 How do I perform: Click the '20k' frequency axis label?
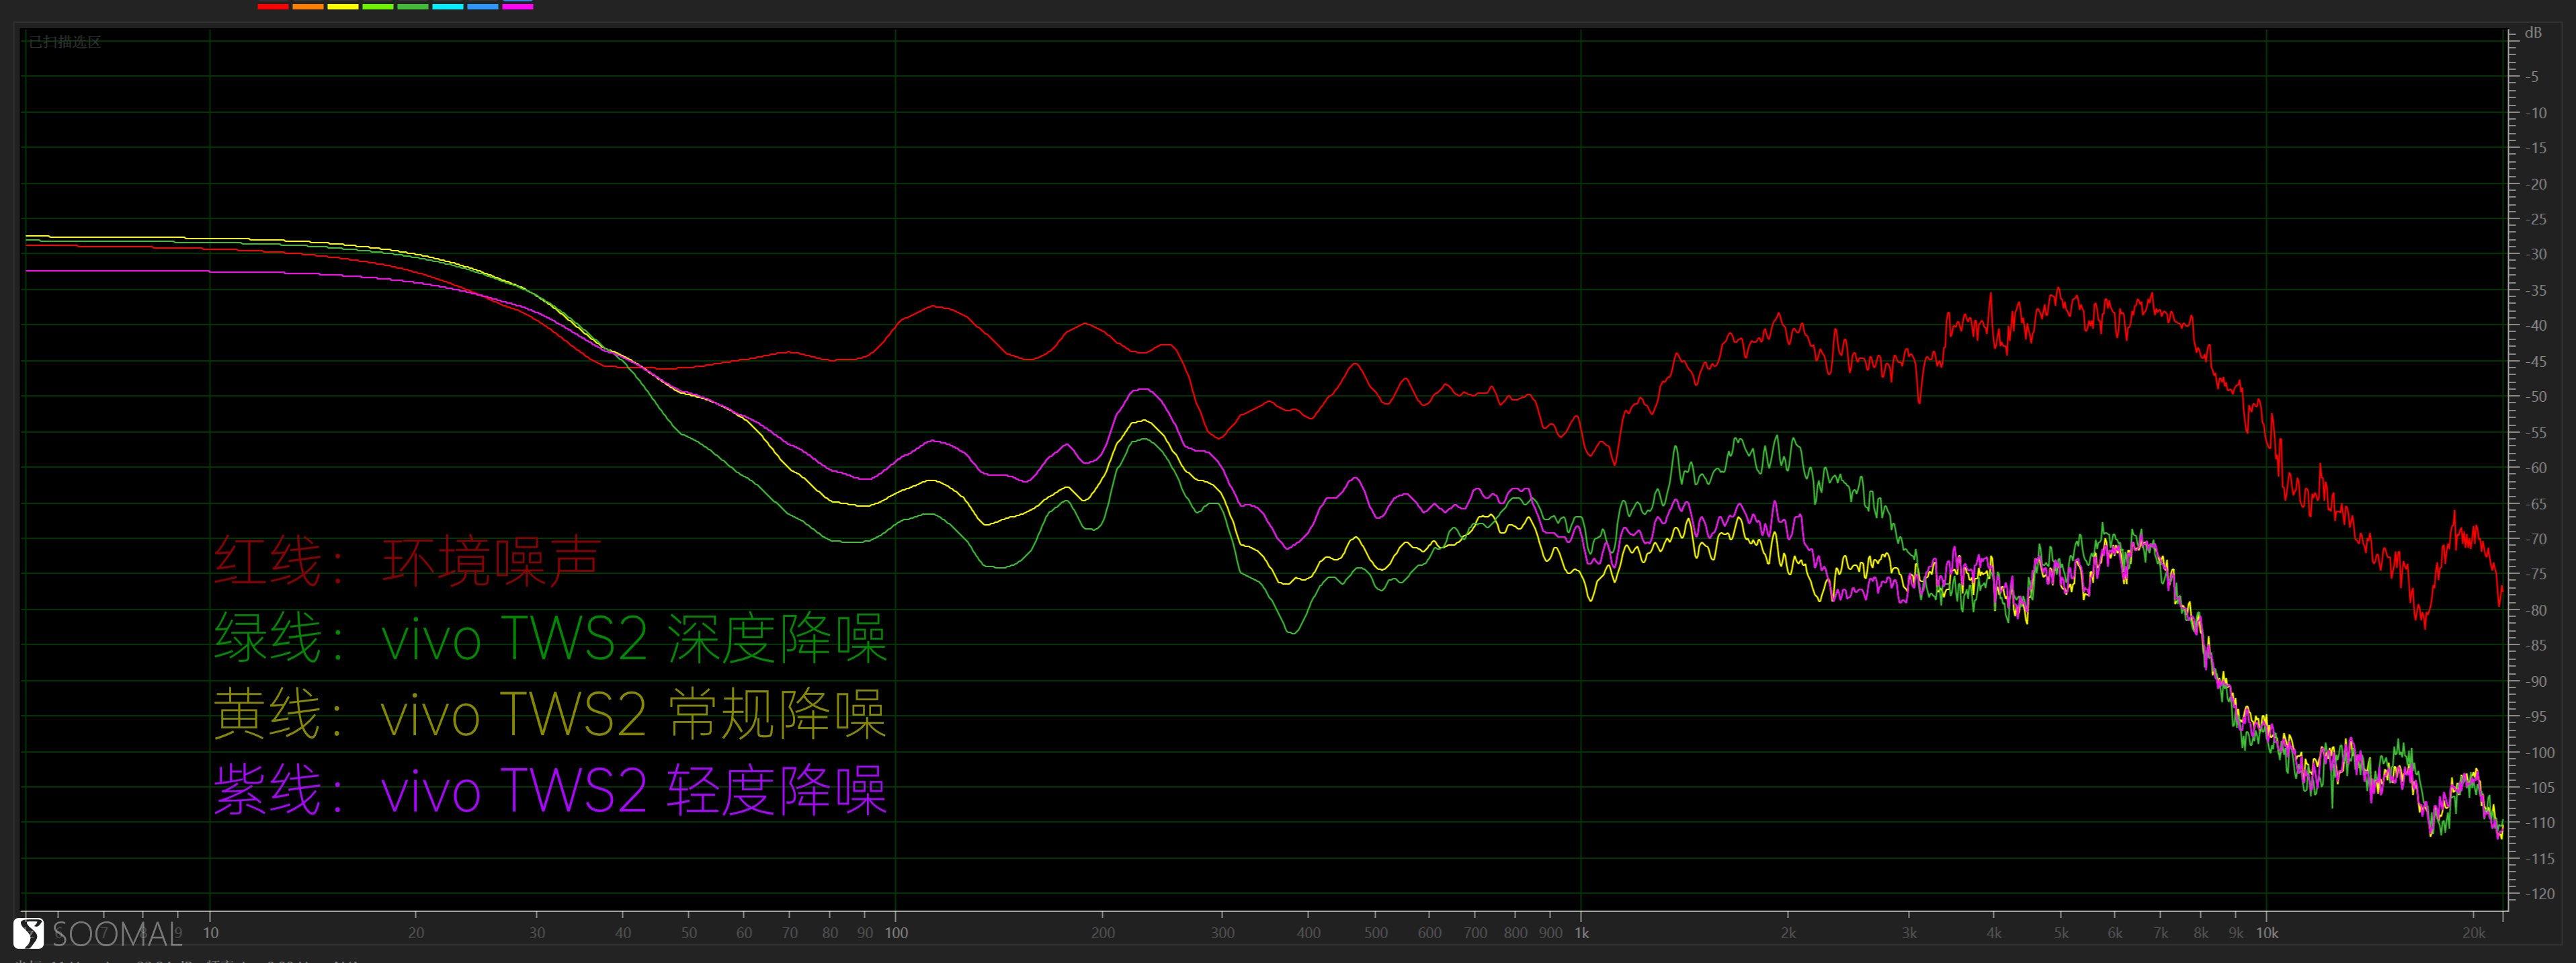pyautogui.click(x=2473, y=933)
